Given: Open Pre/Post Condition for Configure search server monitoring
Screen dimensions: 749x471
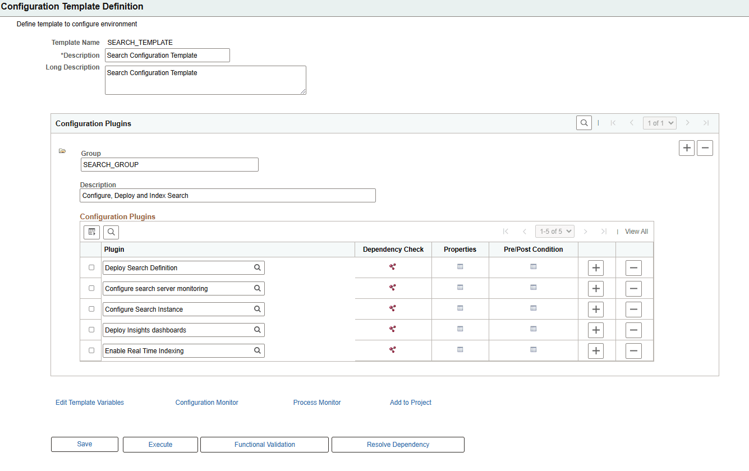Looking at the screenshot, I should [x=533, y=288].
